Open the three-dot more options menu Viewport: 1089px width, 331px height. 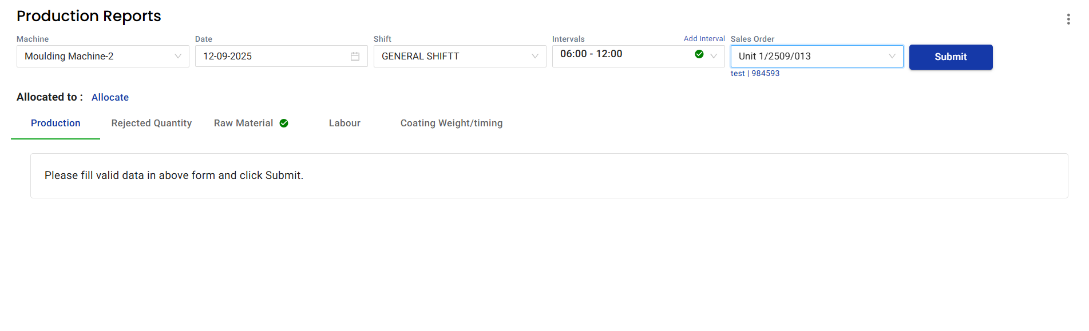click(1068, 19)
